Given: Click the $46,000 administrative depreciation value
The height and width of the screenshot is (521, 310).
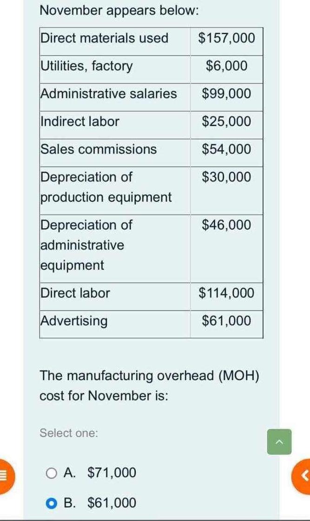Looking at the screenshot, I should (x=227, y=225).
